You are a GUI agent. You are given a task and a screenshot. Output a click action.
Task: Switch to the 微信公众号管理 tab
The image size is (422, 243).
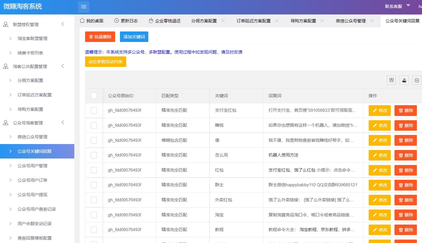[x=351, y=21]
